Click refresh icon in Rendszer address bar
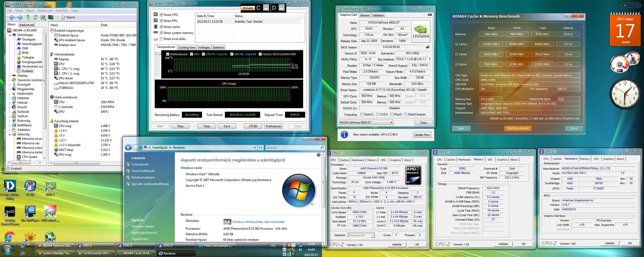Image resolution: width=644 pixels, height=257 pixels. (260, 148)
